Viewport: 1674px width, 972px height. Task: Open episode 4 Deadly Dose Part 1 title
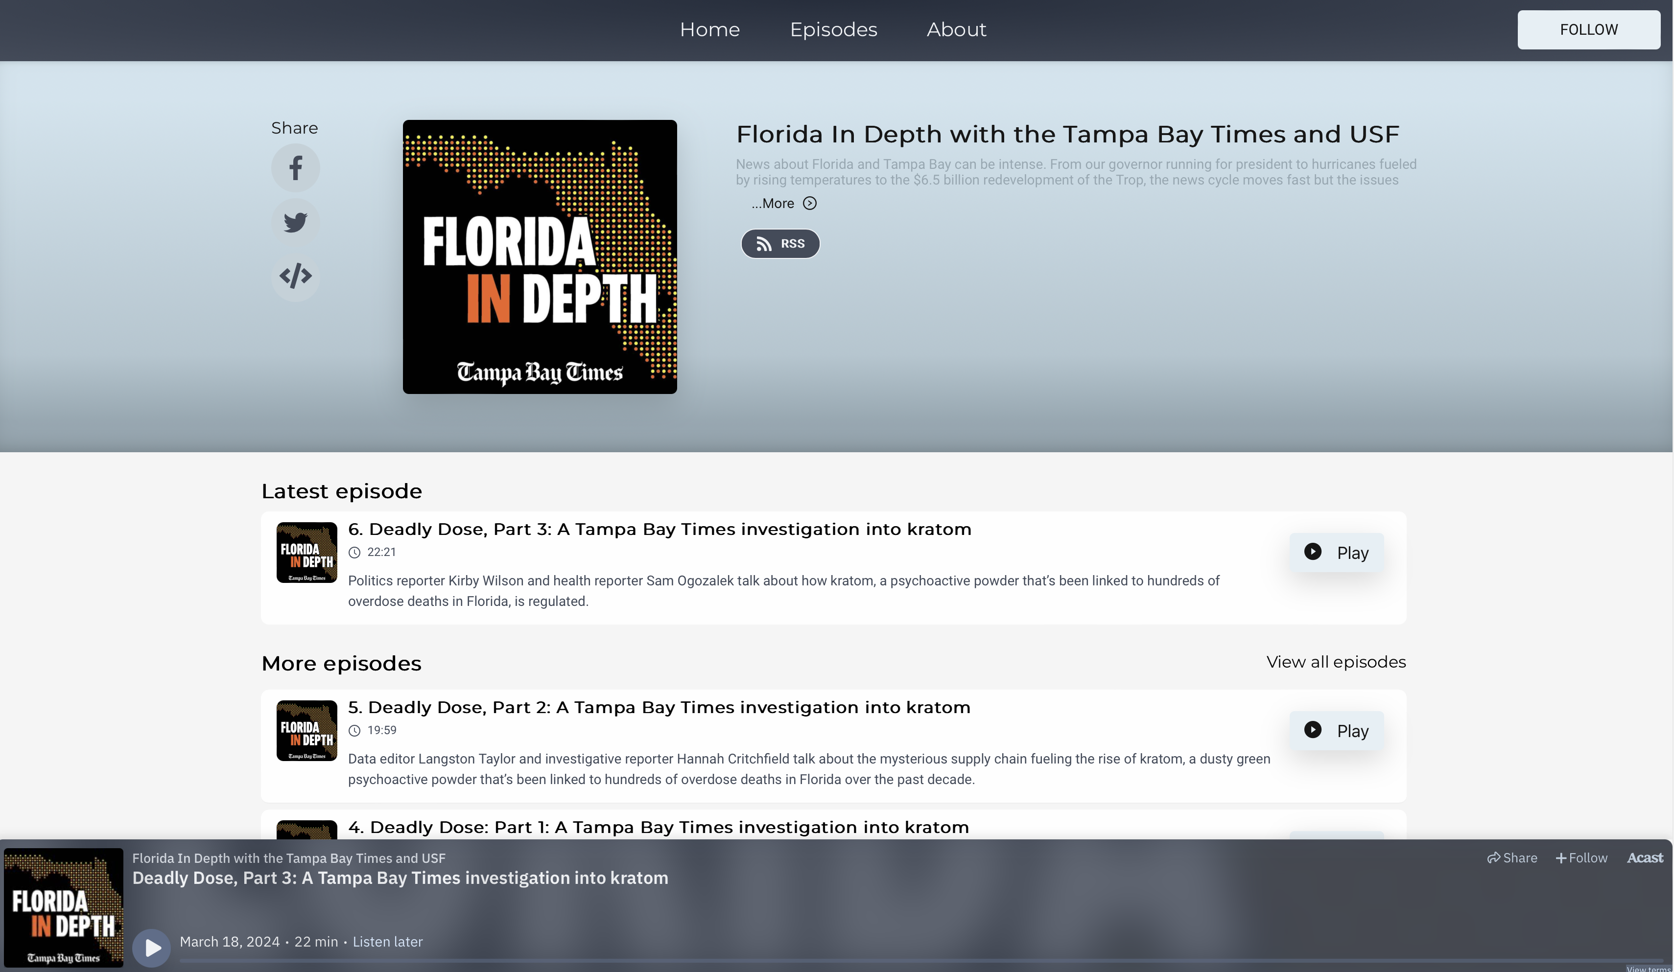click(x=658, y=827)
